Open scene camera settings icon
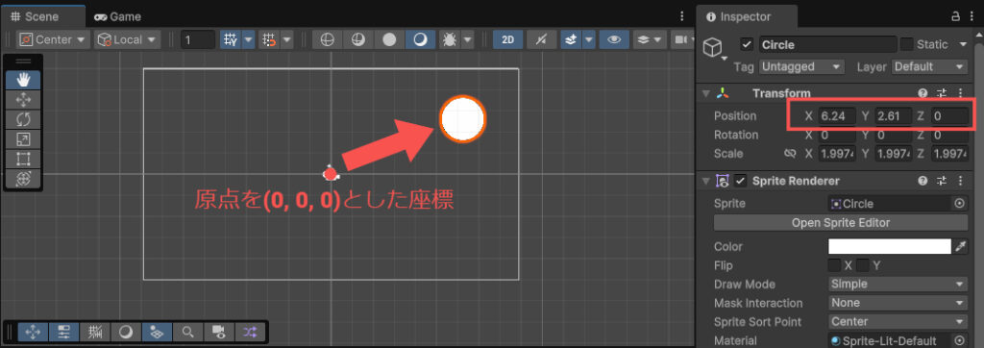This screenshot has height=348, width=984. pos(680,39)
